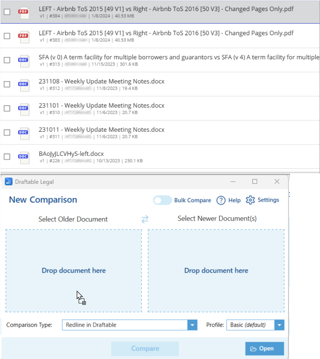Tick checkbox for BAoJyJLCVHyS-left.docx
320x359 pixels.
point(7,157)
